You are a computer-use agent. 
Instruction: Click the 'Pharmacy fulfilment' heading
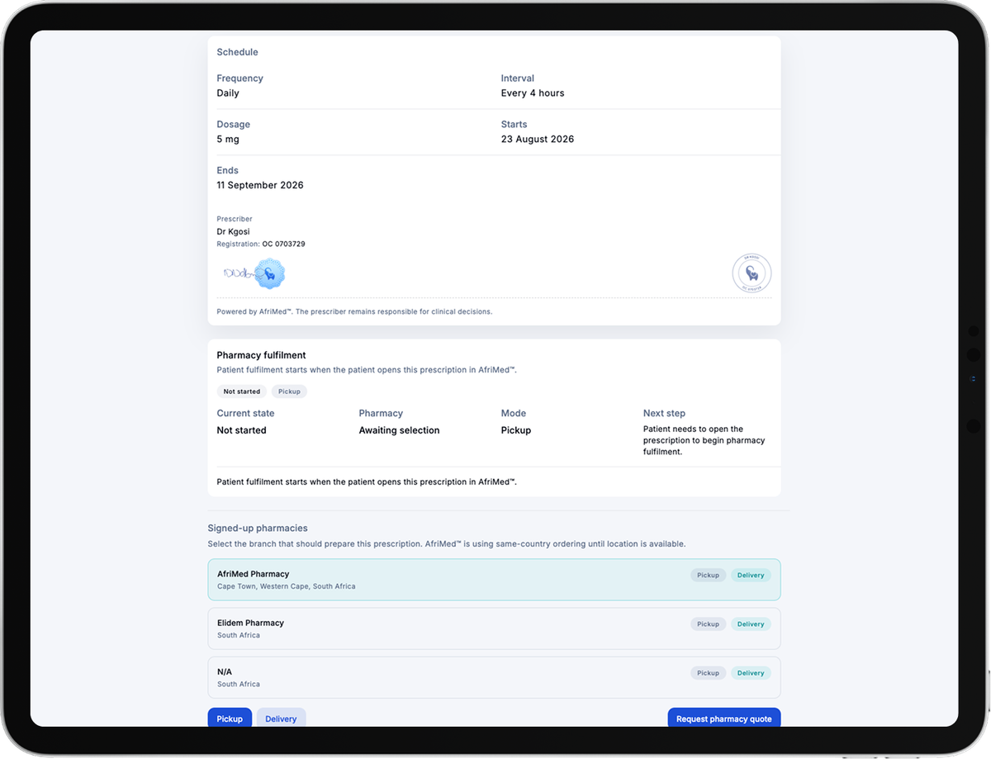tap(261, 355)
